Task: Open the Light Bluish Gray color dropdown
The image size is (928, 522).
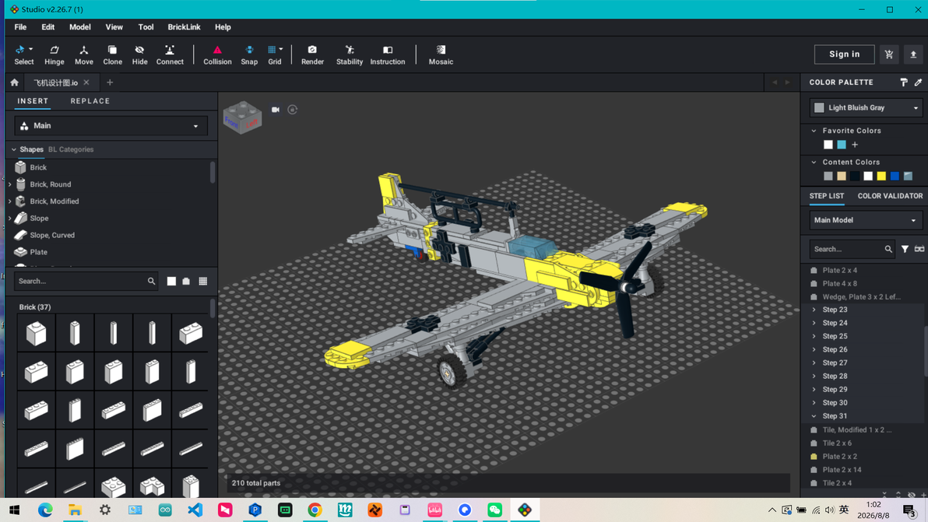Action: (x=866, y=107)
